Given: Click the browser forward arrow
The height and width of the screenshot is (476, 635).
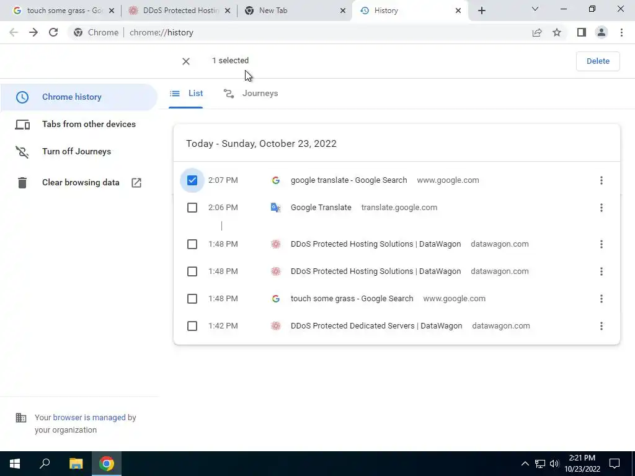Looking at the screenshot, I should point(33,32).
